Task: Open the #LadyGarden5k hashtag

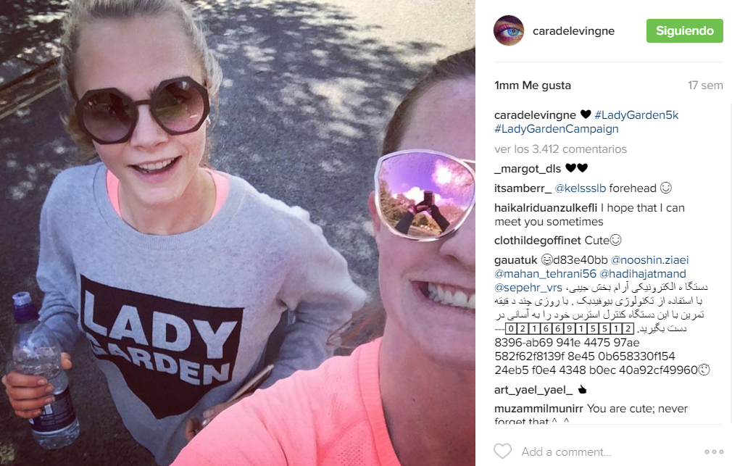Action: click(x=636, y=115)
